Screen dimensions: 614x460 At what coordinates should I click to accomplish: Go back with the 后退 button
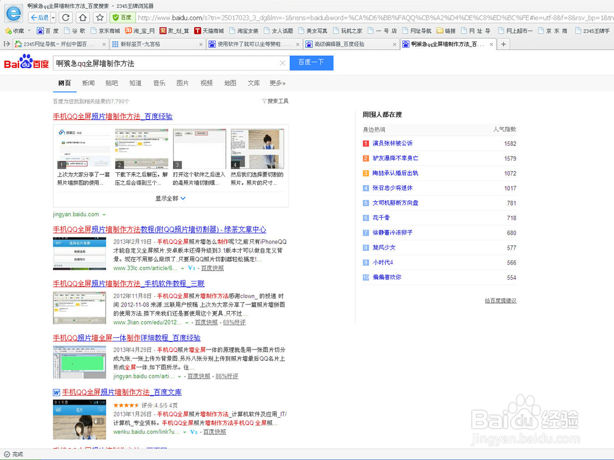click(39, 18)
